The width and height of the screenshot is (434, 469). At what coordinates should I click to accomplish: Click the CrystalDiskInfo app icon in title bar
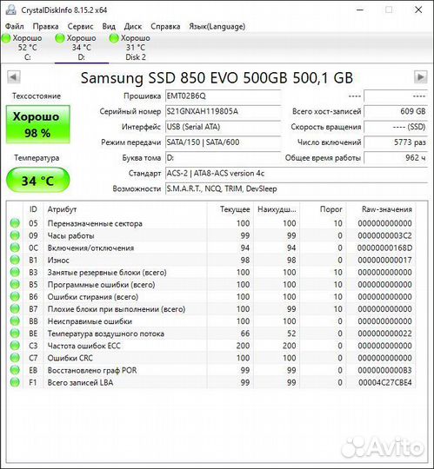click(10, 10)
